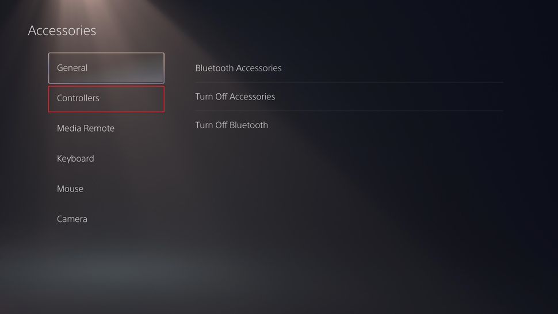Screen dimensions: 558x314
Task: Open the Controllers settings category
Action: tap(106, 98)
